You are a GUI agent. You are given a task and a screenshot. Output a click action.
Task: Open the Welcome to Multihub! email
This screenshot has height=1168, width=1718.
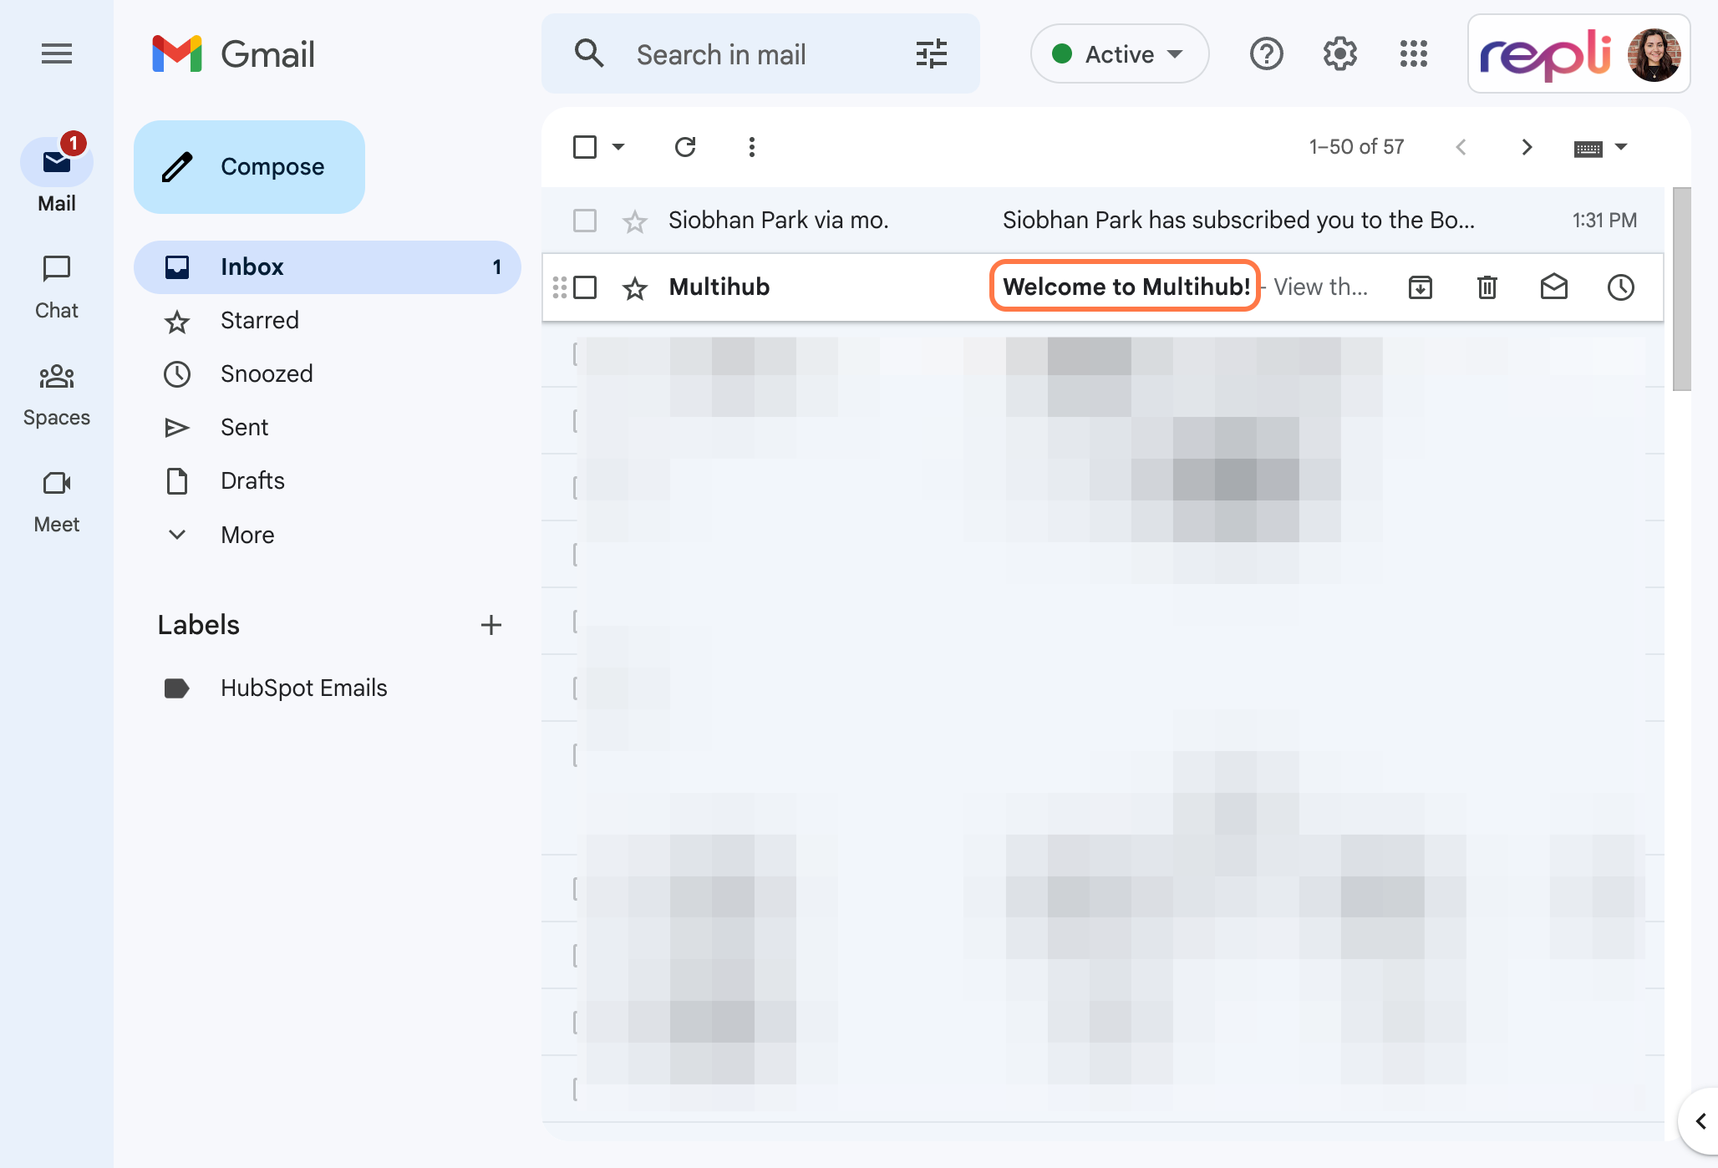pyautogui.click(x=1126, y=287)
